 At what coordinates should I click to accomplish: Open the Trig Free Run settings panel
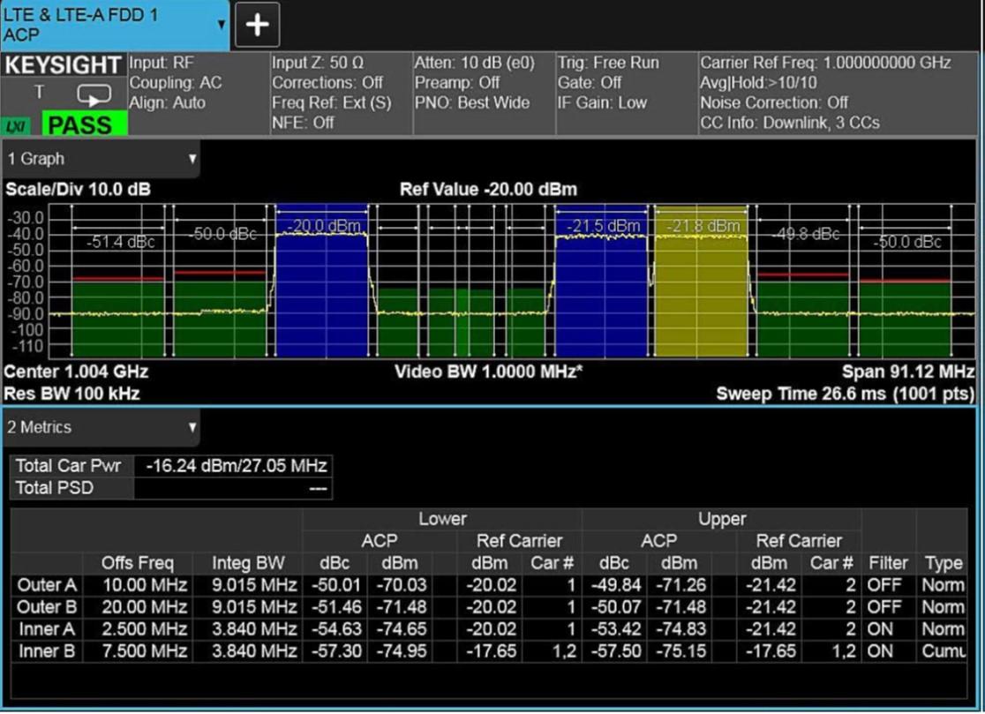click(625, 93)
